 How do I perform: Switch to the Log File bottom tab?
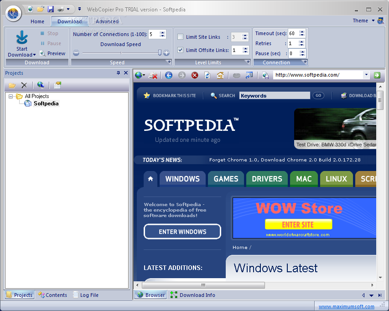pos(86,295)
